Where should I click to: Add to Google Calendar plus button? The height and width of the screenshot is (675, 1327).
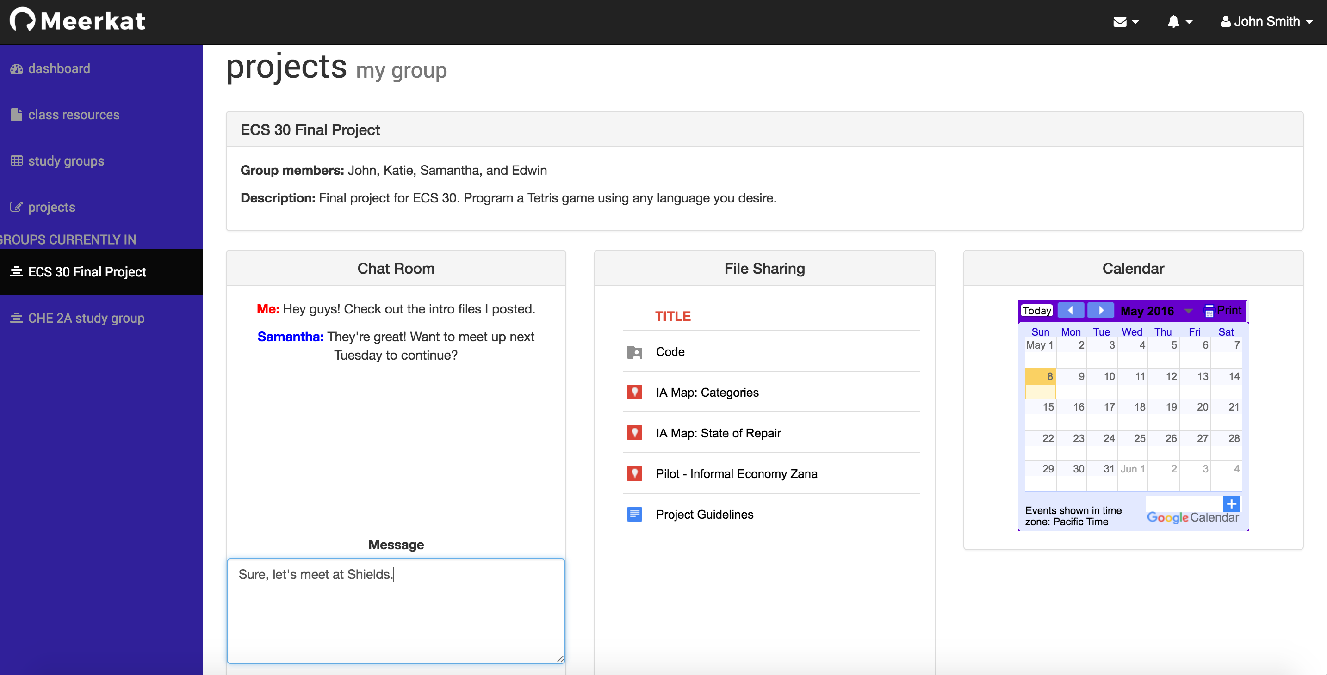1232,503
